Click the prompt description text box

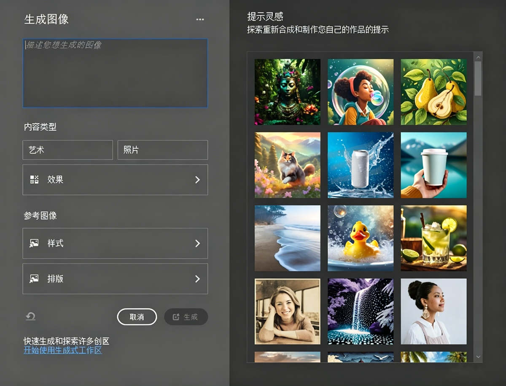[115, 73]
